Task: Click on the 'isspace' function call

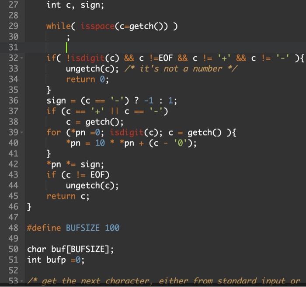Action: [97, 26]
